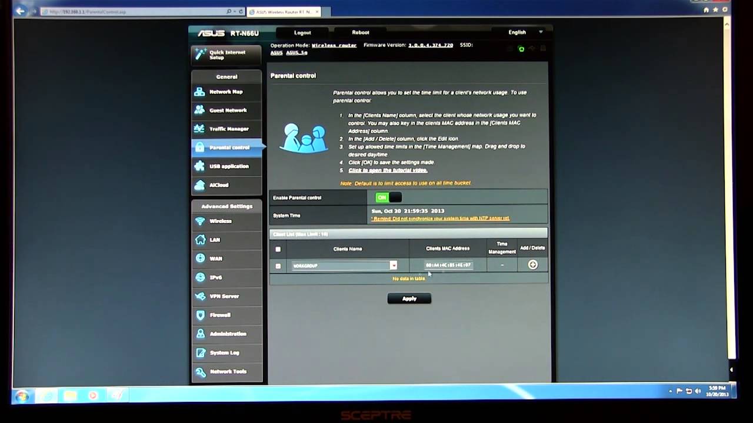The image size is (753, 423).
Task: Open the Traffic Manager section
Action: [x=226, y=129]
